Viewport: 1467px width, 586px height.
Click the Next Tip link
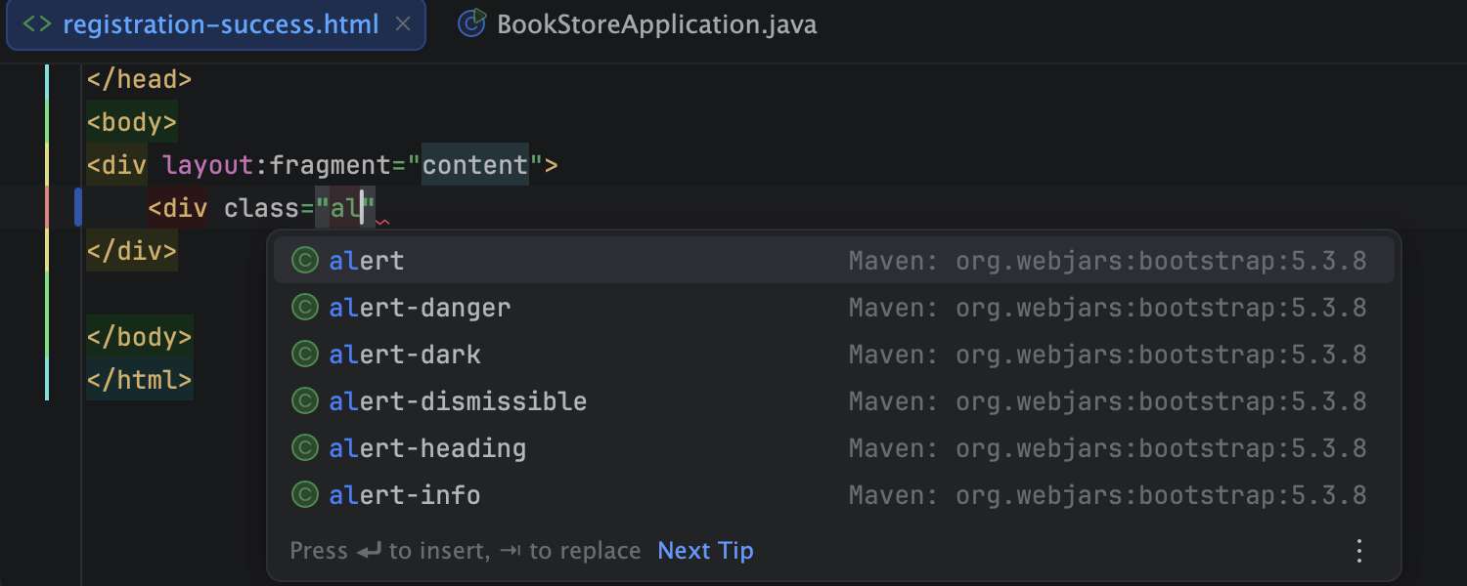coord(705,550)
